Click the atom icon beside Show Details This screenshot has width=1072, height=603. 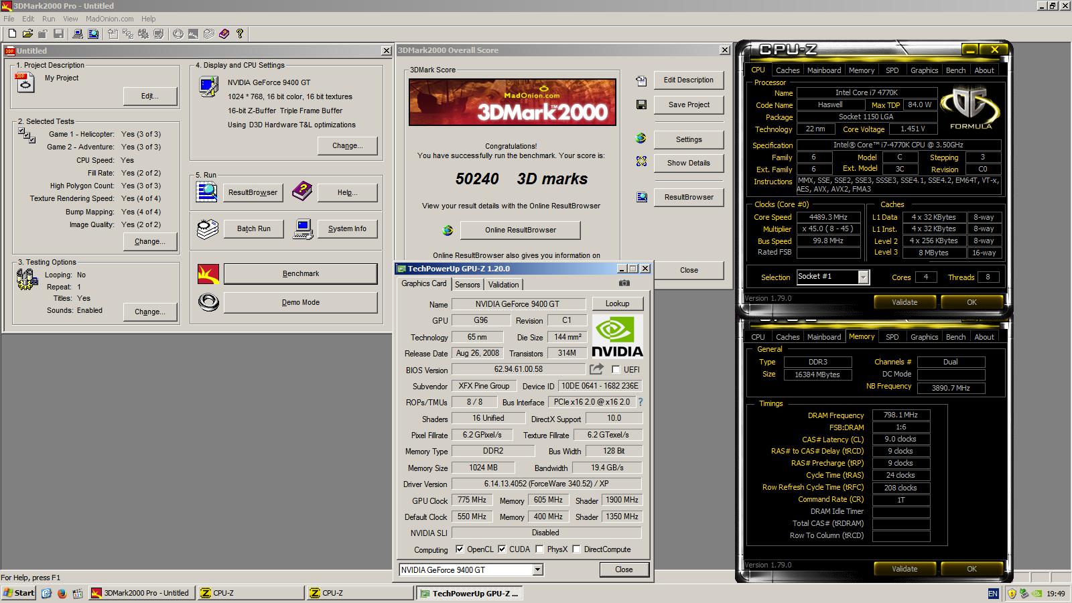[x=641, y=161]
